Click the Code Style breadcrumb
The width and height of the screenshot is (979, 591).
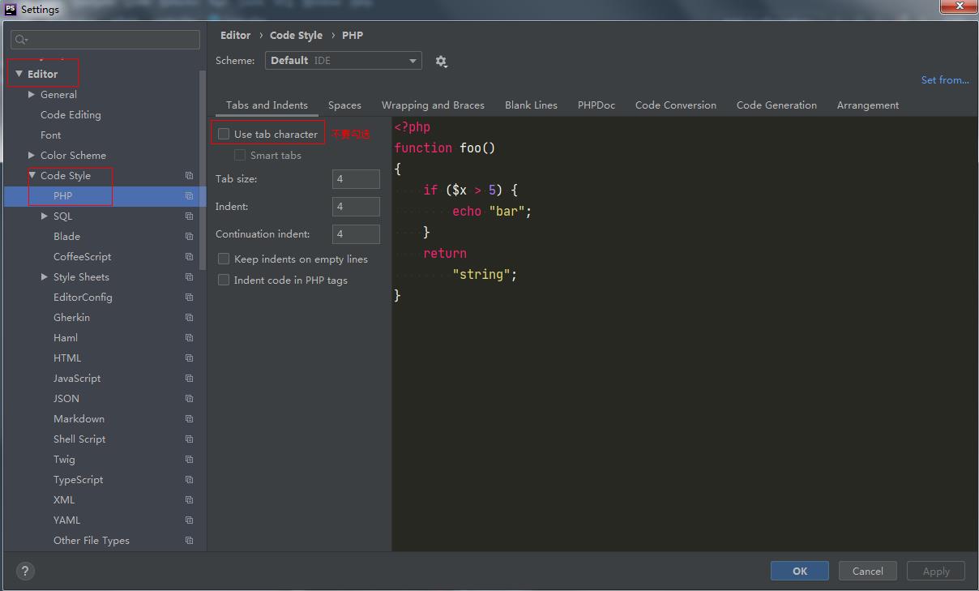(296, 36)
